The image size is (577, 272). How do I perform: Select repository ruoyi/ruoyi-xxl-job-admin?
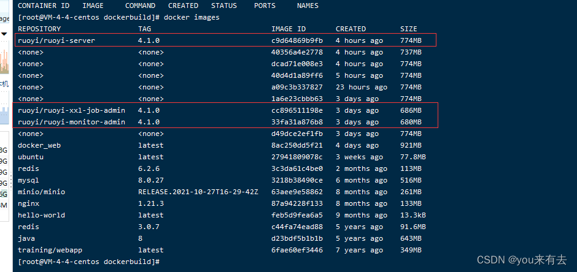(x=71, y=110)
